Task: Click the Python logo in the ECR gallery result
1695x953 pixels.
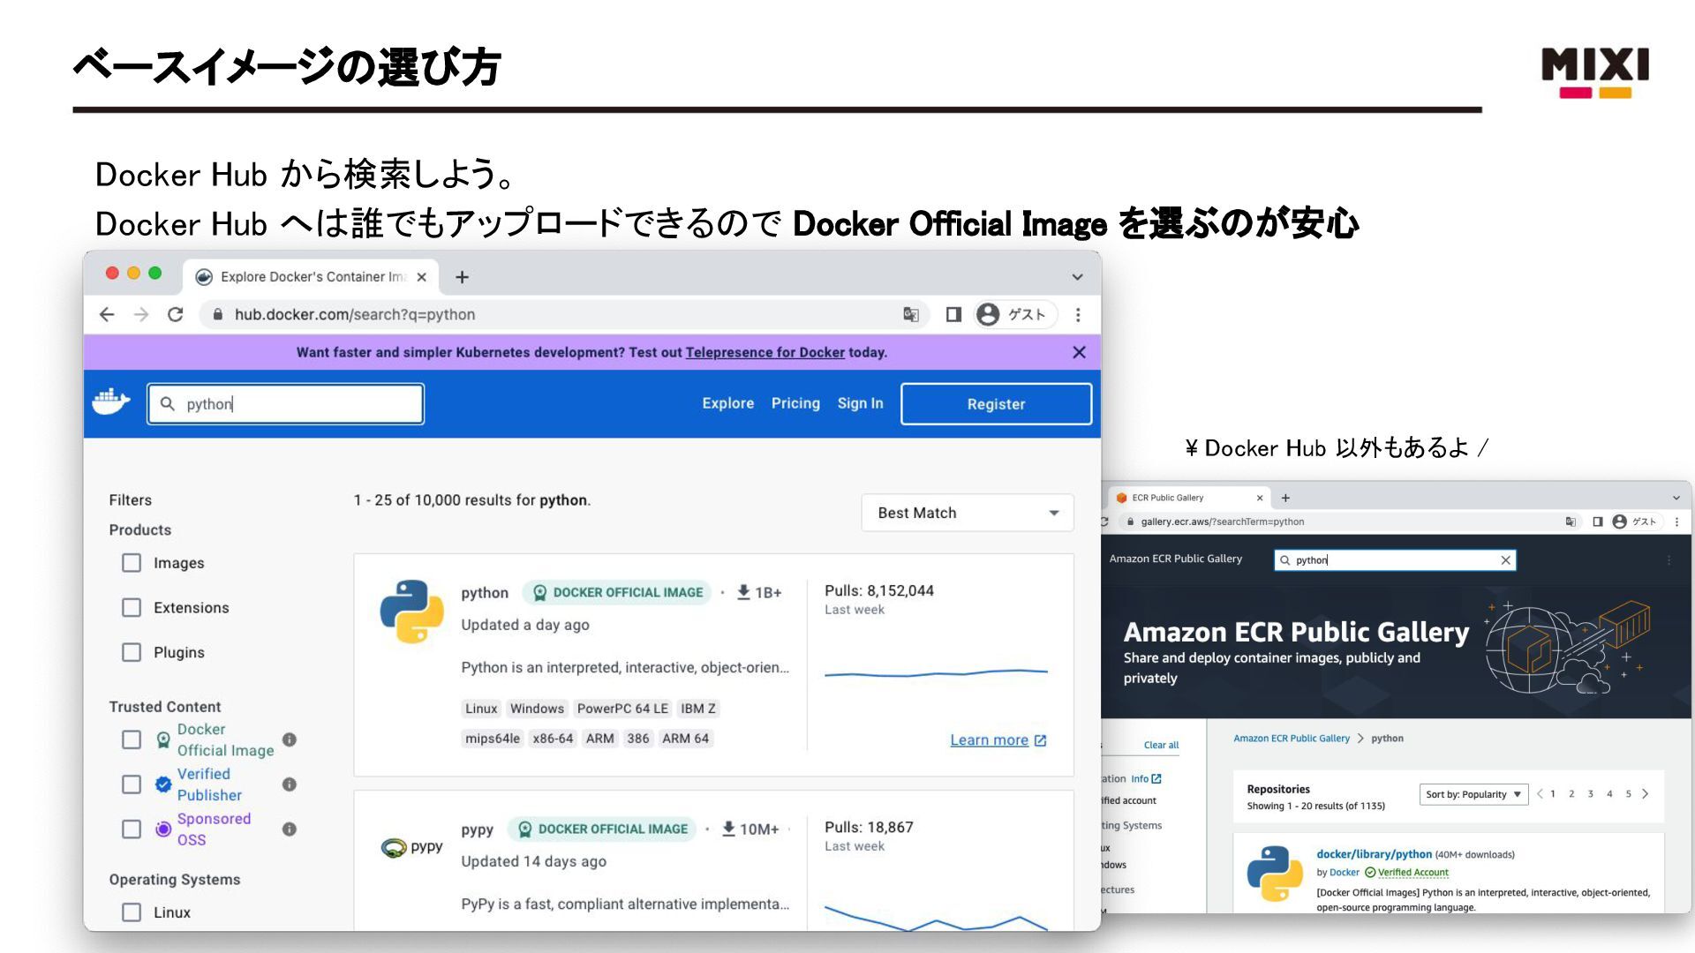Action: (x=1275, y=874)
